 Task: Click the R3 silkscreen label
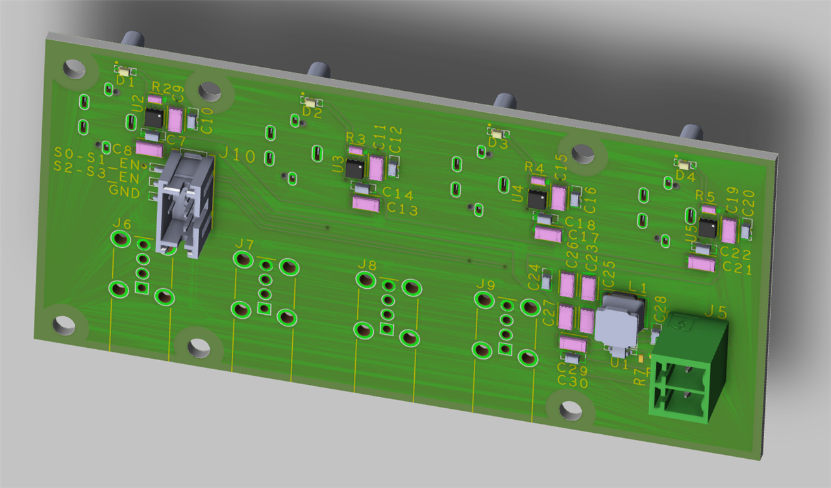pos(356,138)
